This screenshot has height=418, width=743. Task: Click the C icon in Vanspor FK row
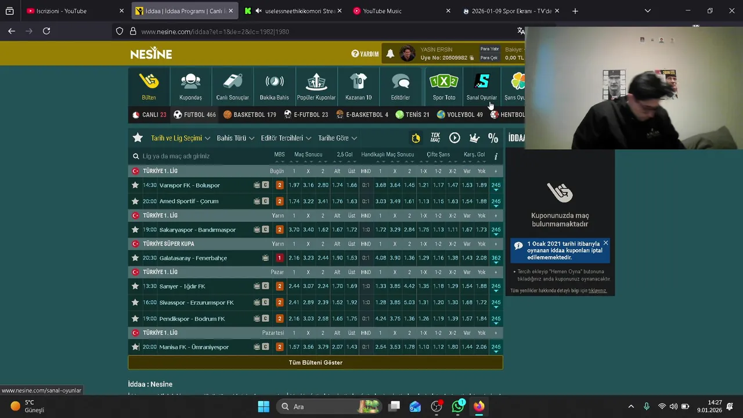point(265,185)
